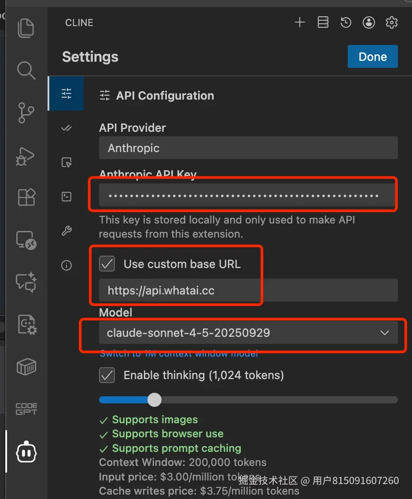Open the MCP Servers panel icon
This screenshot has height=499, width=412.
[x=323, y=22]
